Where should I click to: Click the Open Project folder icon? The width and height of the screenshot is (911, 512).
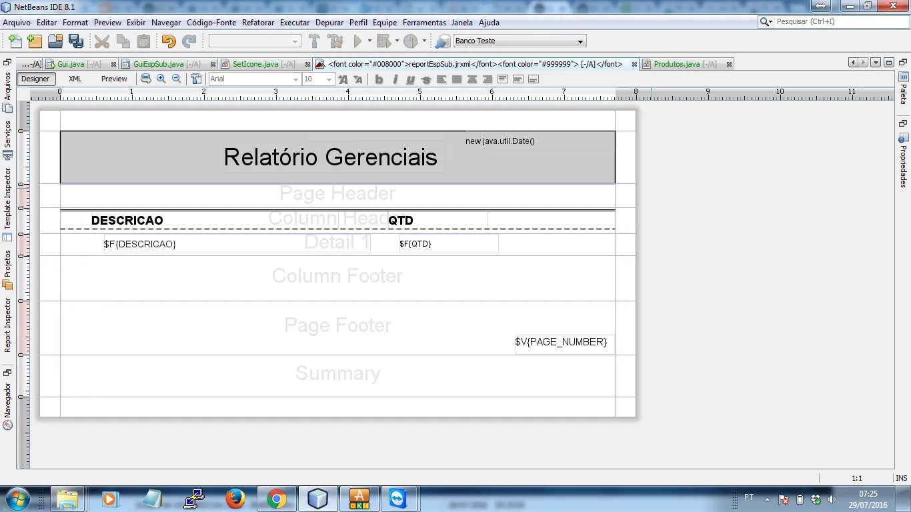pyautogui.click(x=55, y=41)
